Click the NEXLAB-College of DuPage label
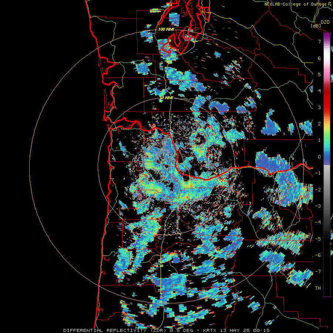The image size is (333, 333). [x=295, y=4]
